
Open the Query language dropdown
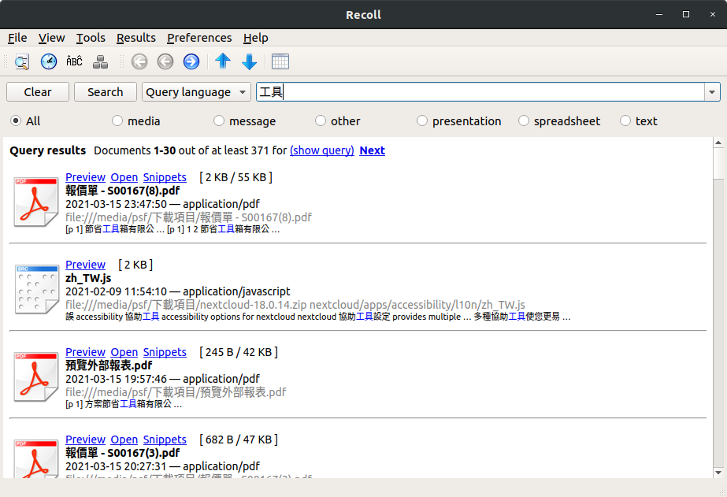click(195, 91)
